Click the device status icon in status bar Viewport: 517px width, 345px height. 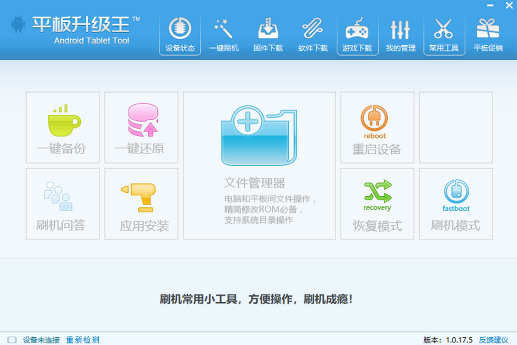12,340
